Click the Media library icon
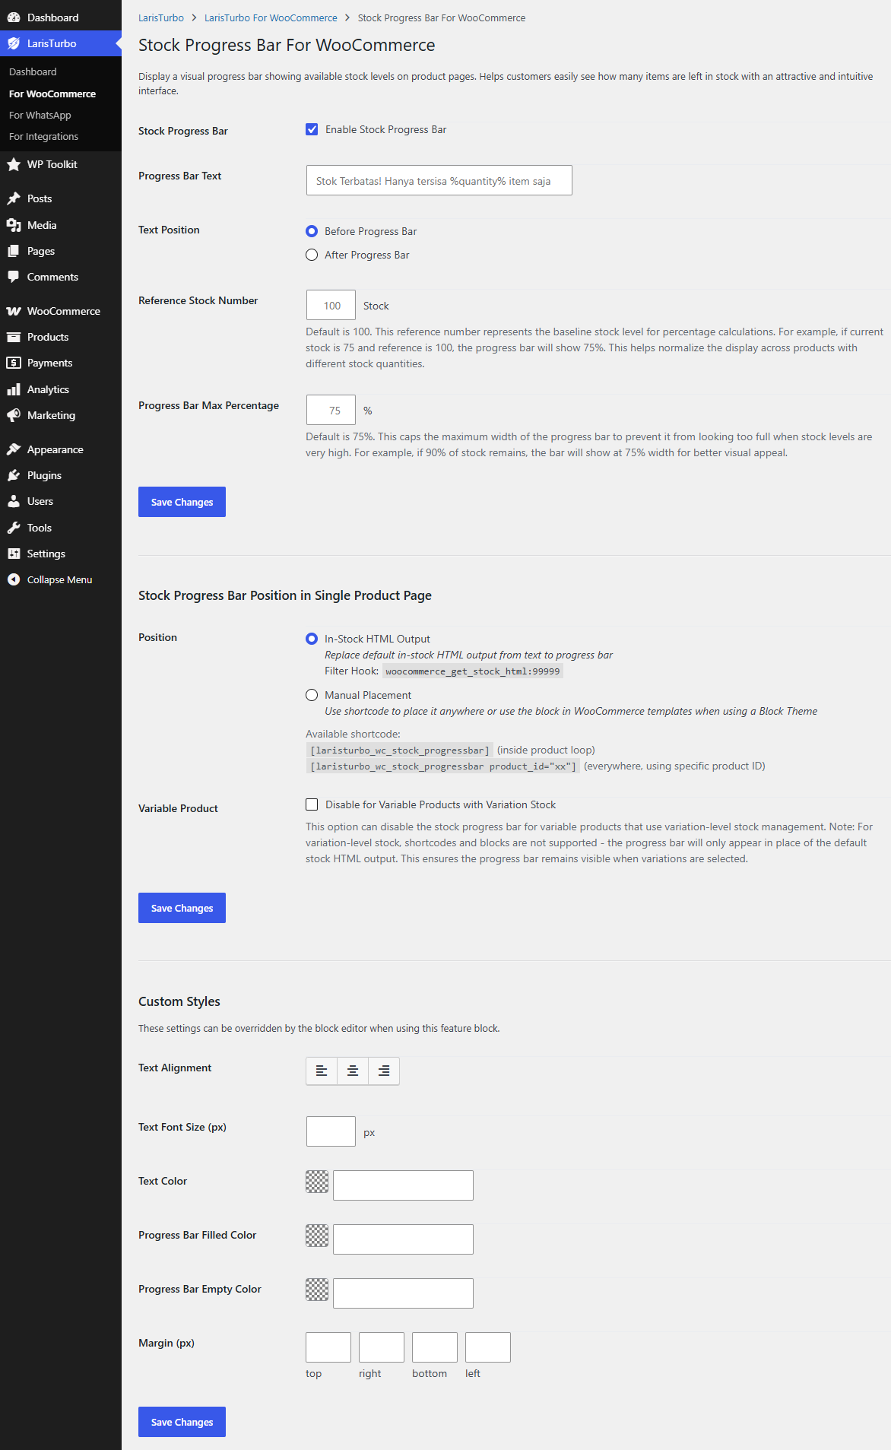Image resolution: width=891 pixels, height=1450 pixels. tap(14, 225)
